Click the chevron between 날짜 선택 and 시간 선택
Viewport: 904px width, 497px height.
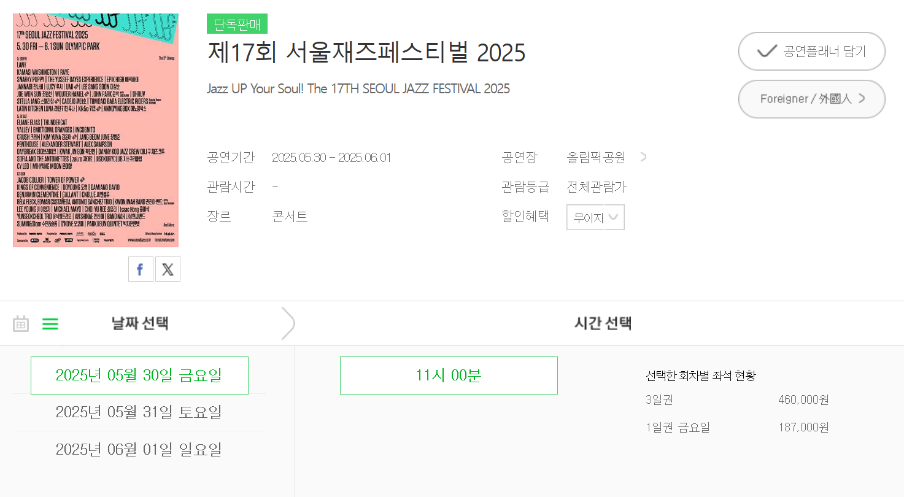(288, 323)
